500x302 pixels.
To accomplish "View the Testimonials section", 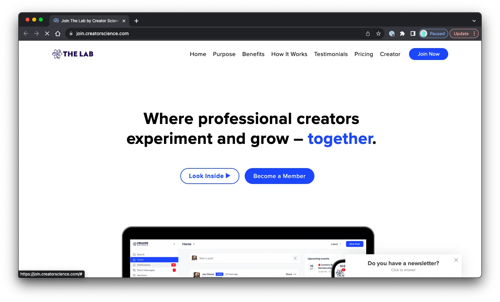I will pyautogui.click(x=331, y=54).
